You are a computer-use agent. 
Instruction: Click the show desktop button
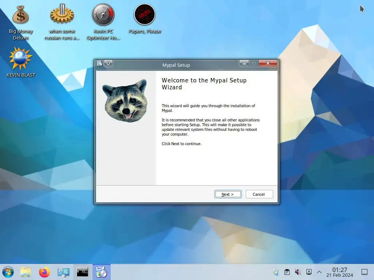[364, 272]
